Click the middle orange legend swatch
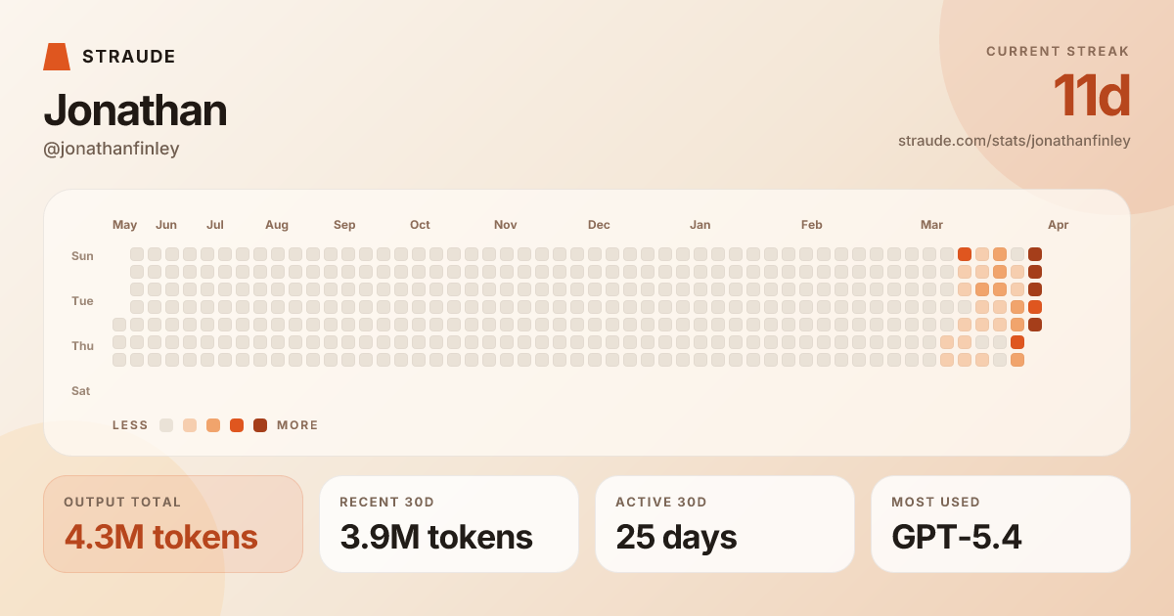The width and height of the screenshot is (1174, 616). click(x=213, y=425)
